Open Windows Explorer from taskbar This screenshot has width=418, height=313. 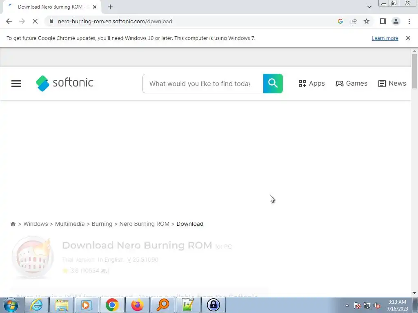[x=62, y=305]
